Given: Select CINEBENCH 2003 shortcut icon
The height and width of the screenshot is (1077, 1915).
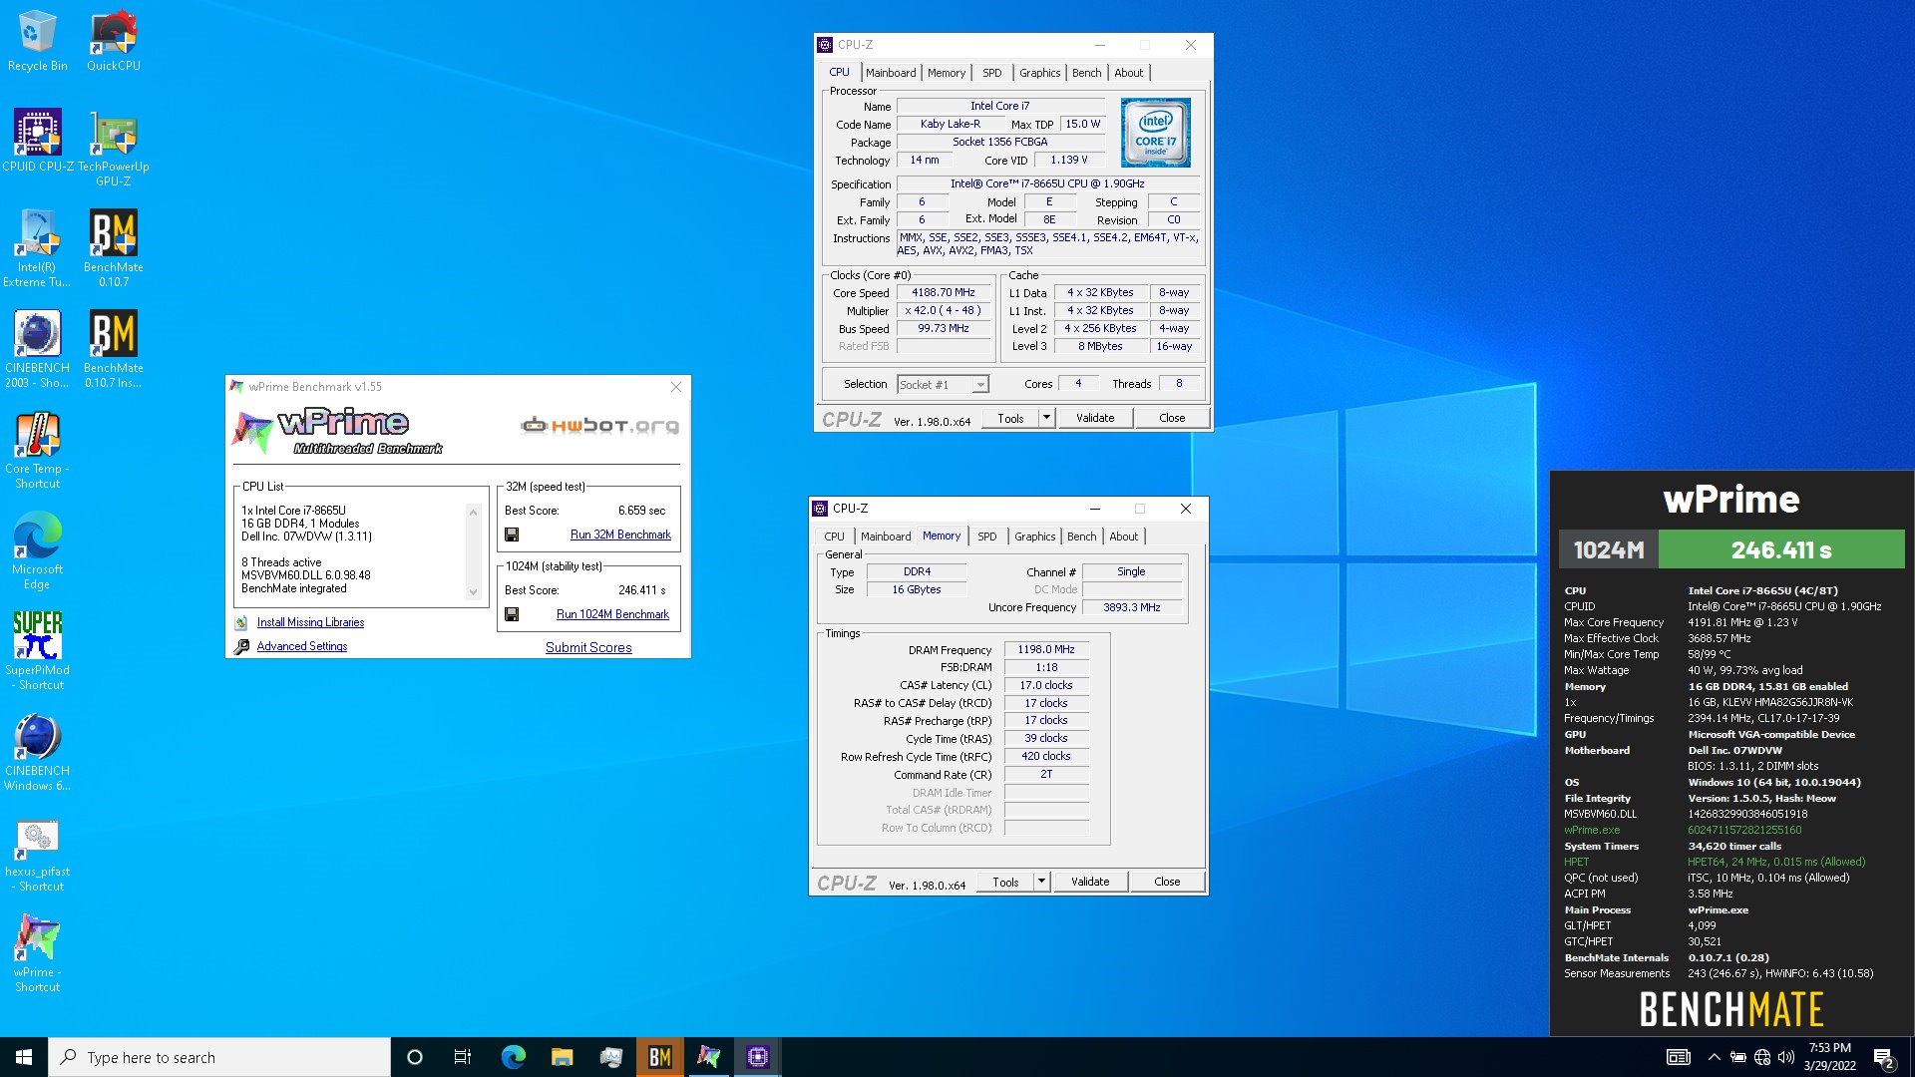Looking at the screenshot, I should click(x=37, y=350).
